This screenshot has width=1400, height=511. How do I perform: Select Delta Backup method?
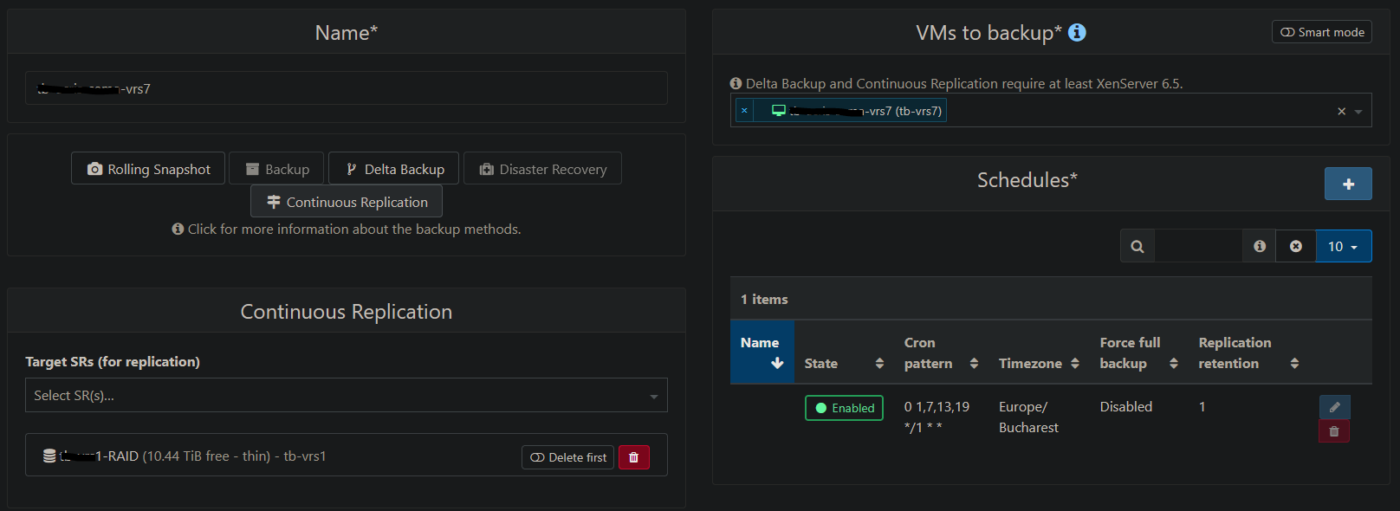click(394, 169)
